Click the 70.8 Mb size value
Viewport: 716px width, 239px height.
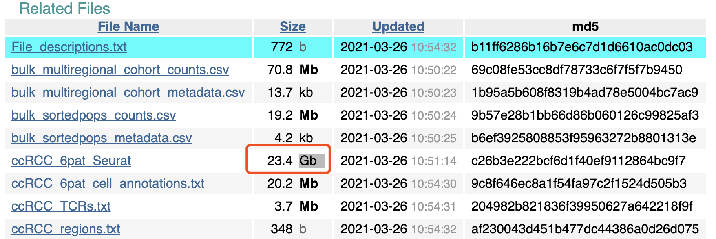293,70
